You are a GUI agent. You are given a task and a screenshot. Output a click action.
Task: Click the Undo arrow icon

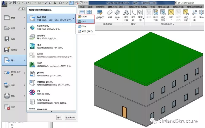pyautogui.click(x=25, y=3)
